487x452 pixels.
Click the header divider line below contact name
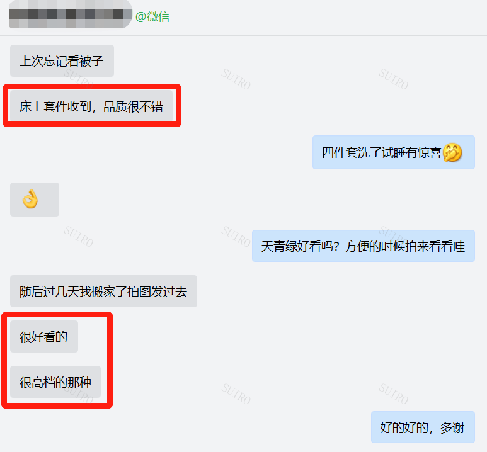243,35
